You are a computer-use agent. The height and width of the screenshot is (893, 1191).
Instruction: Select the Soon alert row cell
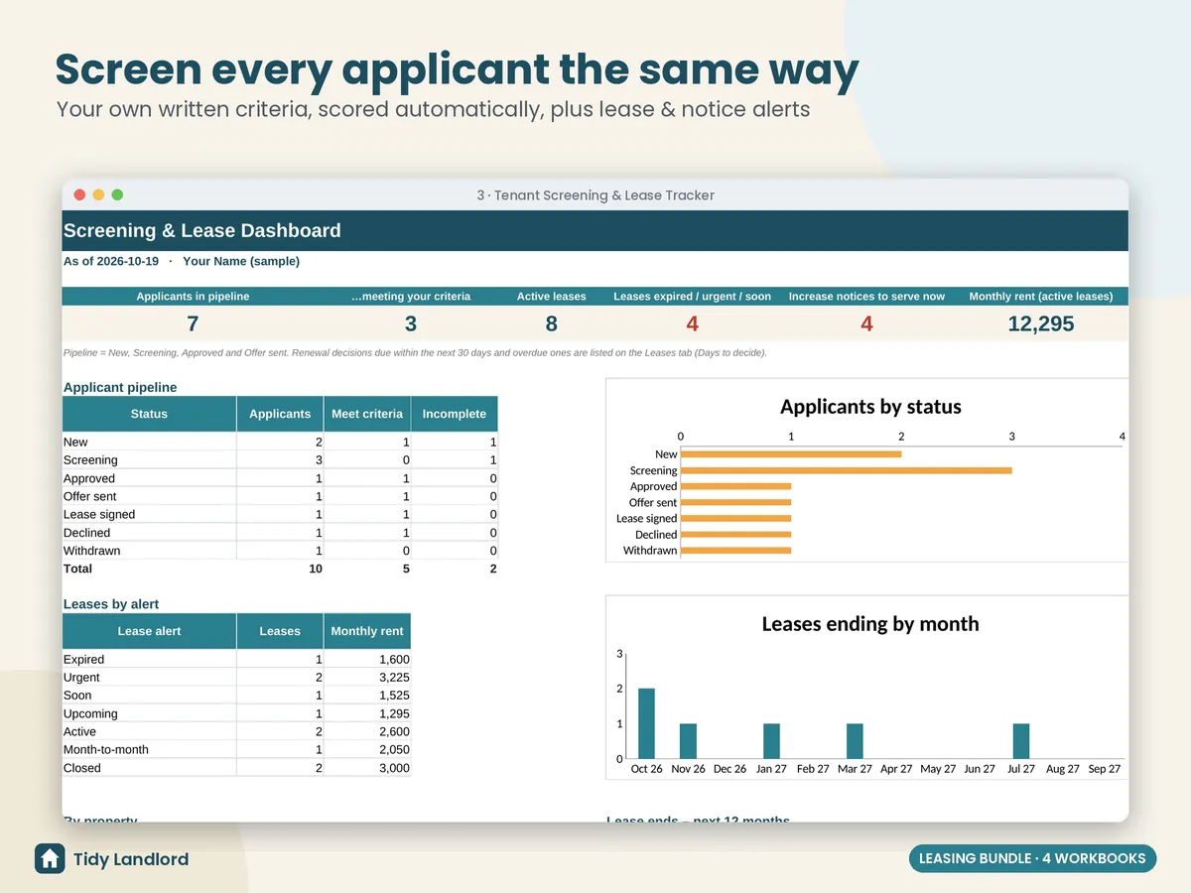point(149,696)
